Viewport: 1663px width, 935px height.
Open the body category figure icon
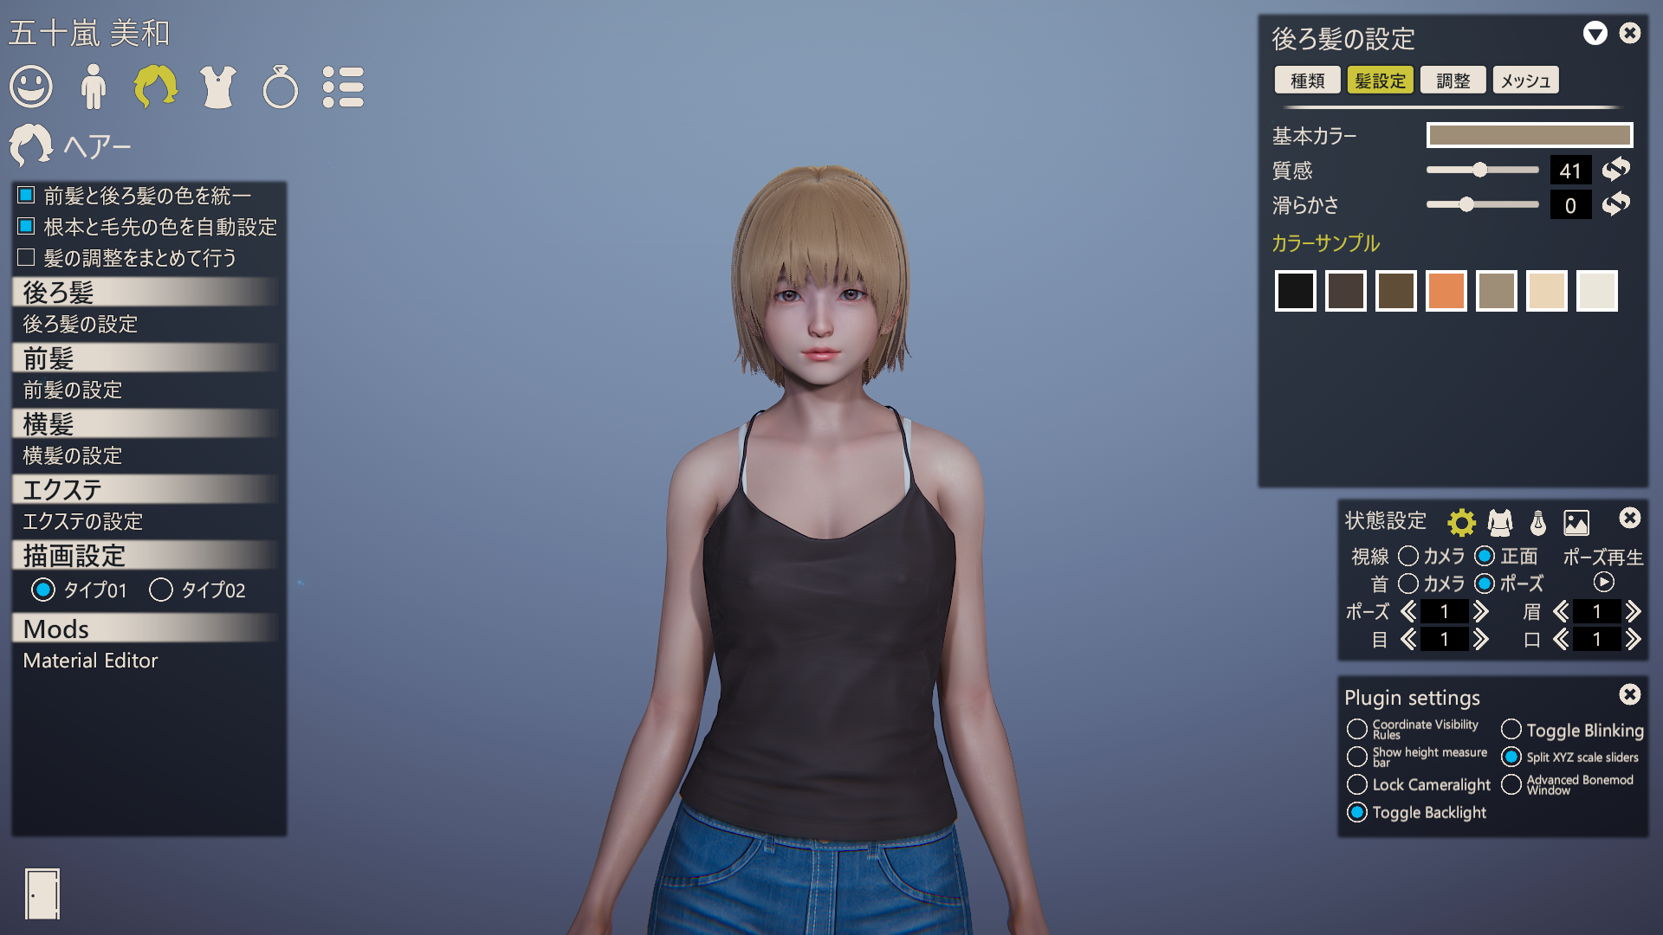pyautogui.click(x=93, y=87)
